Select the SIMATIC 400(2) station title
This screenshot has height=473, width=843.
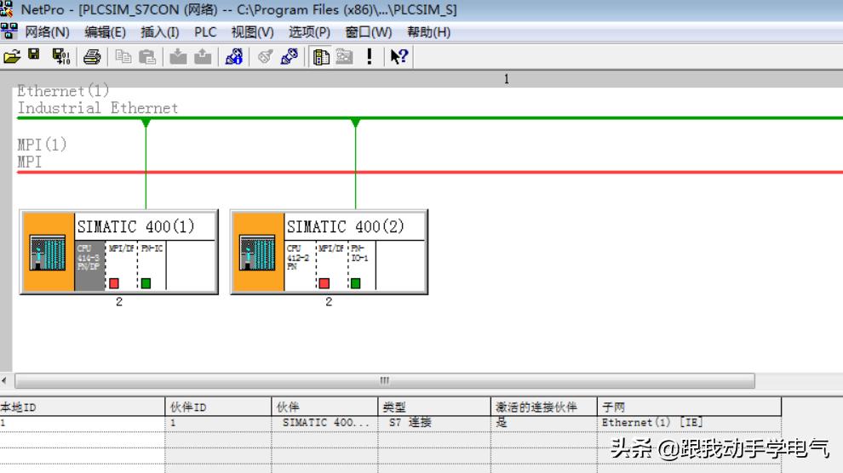pyautogui.click(x=346, y=226)
